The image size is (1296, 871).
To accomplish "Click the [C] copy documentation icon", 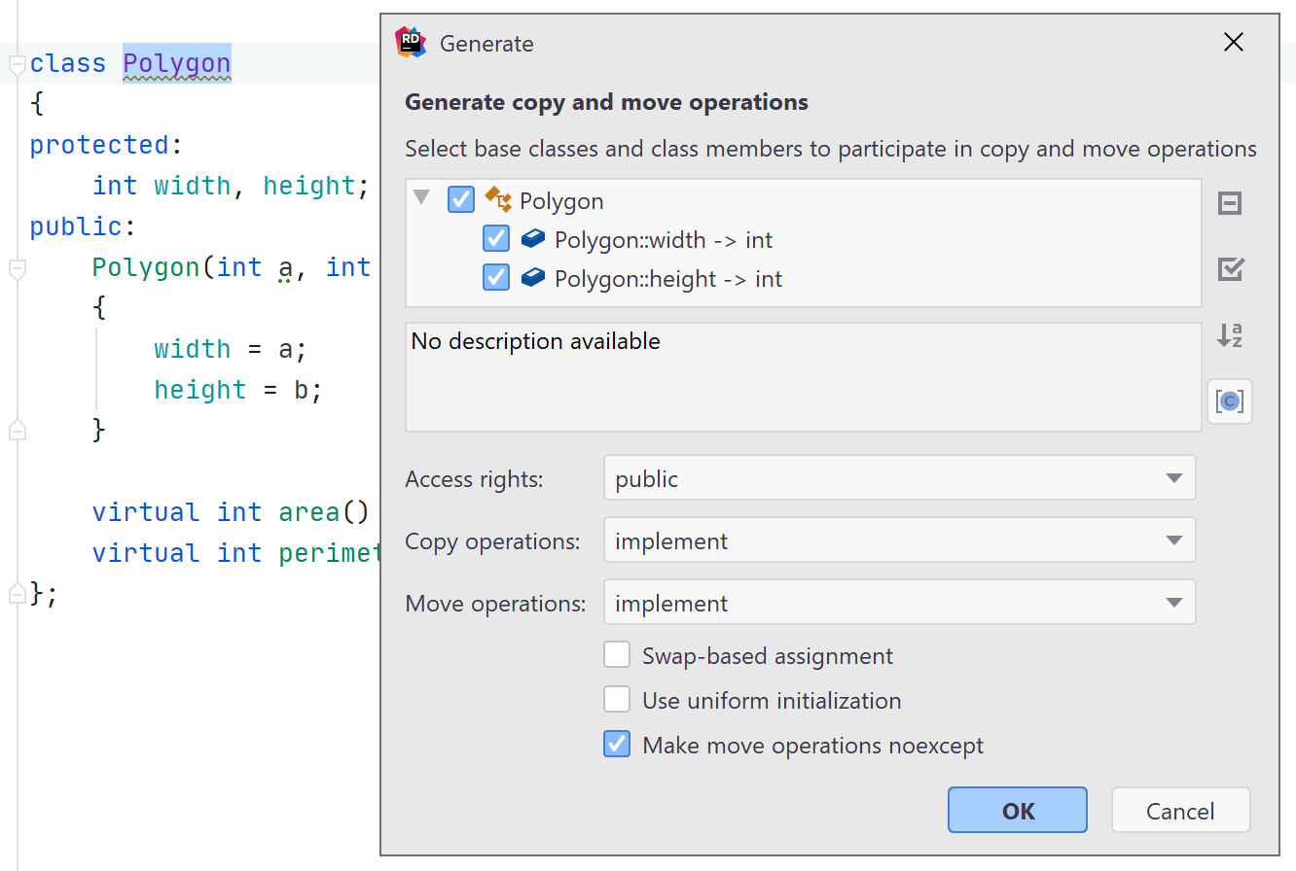I will (1230, 400).
